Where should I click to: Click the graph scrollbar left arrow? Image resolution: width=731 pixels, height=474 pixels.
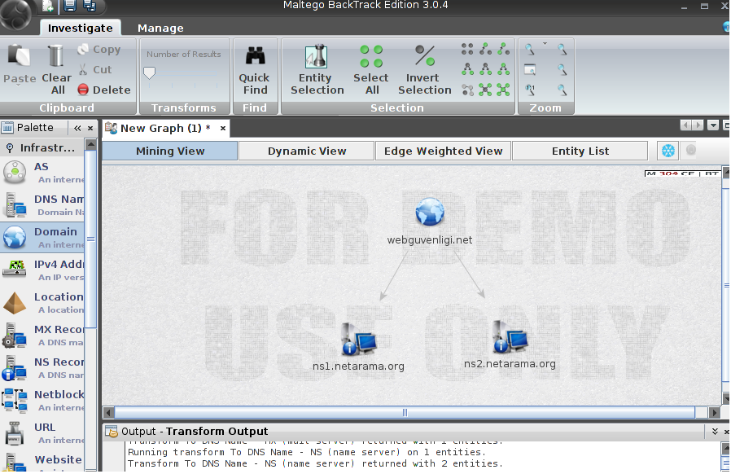pyautogui.click(x=108, y=412)
